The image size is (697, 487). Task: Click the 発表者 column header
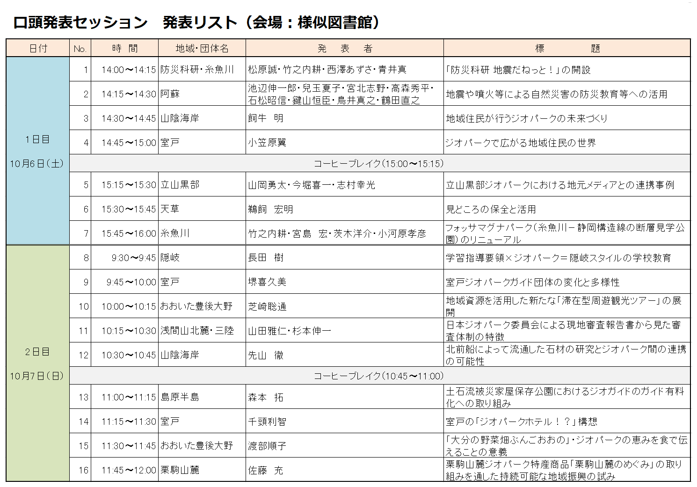tap(344, 49)
